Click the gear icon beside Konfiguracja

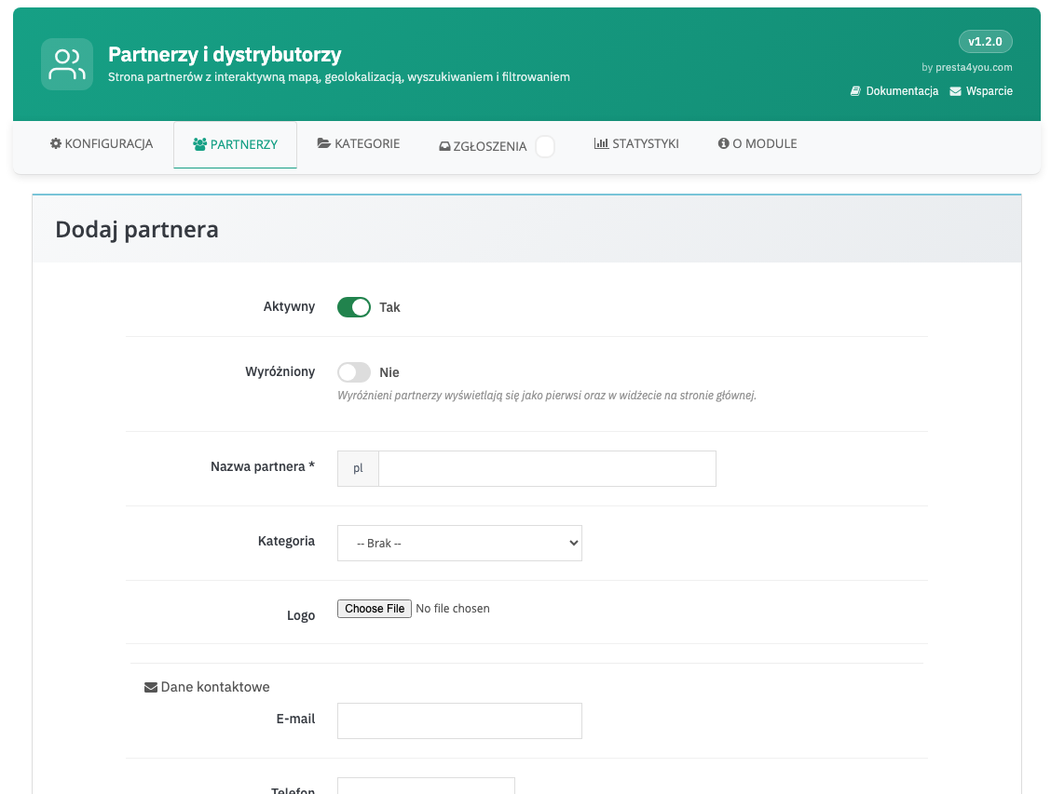56,143
